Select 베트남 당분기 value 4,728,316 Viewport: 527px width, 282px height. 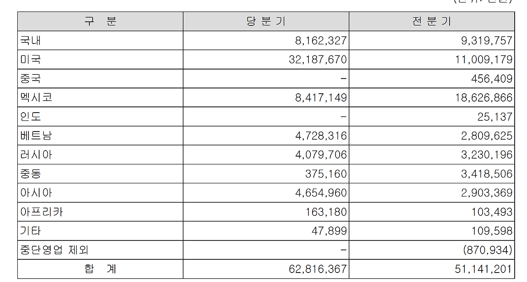tap(321, 136)
